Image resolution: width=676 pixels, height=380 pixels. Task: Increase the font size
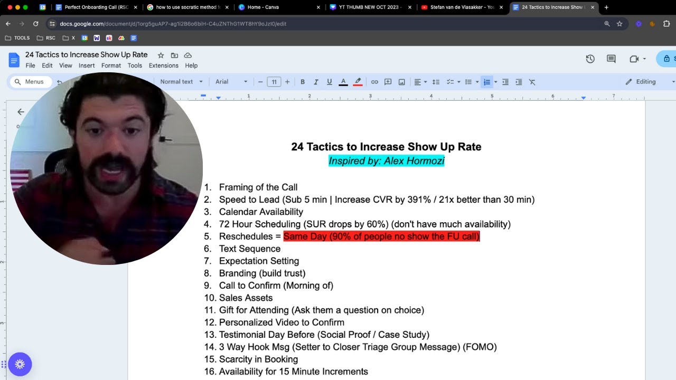pyautogui.click(x=287, y=82)
